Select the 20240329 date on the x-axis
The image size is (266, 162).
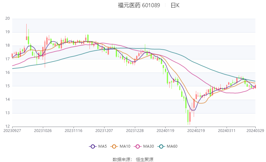click(x=255, y=130)
